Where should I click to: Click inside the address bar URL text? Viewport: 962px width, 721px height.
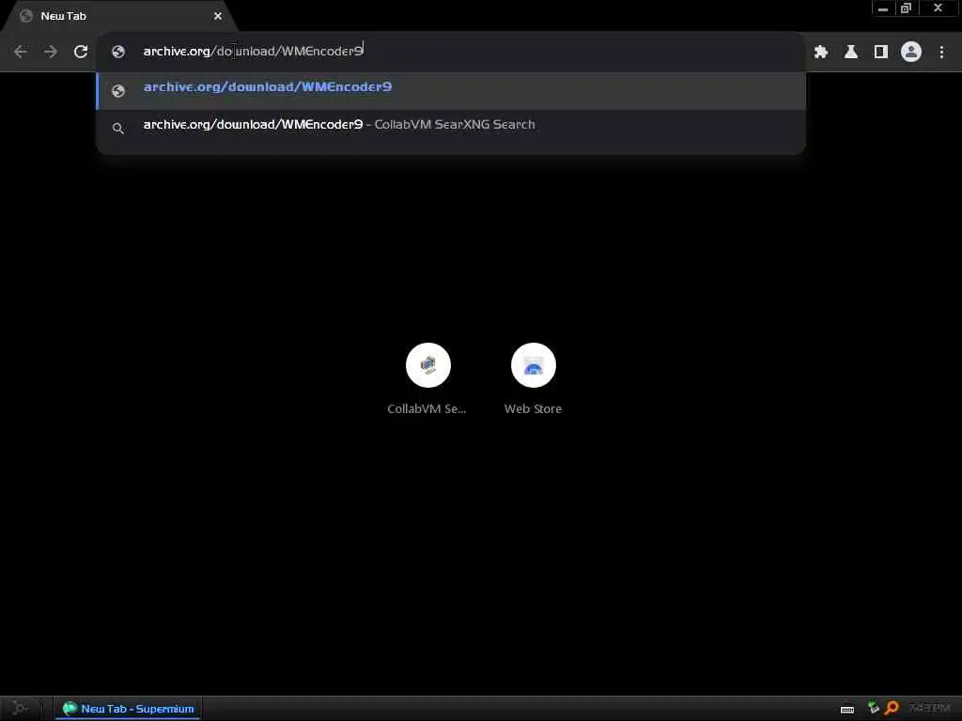[x=253, y=52]
